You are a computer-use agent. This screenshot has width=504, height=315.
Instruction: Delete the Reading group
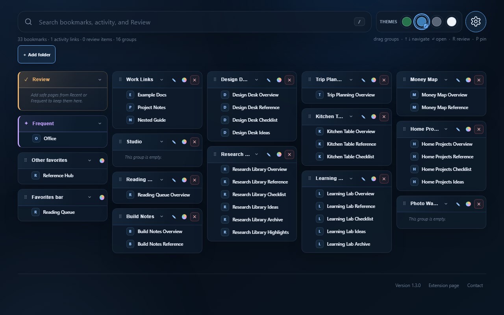(x=195, y=180)
